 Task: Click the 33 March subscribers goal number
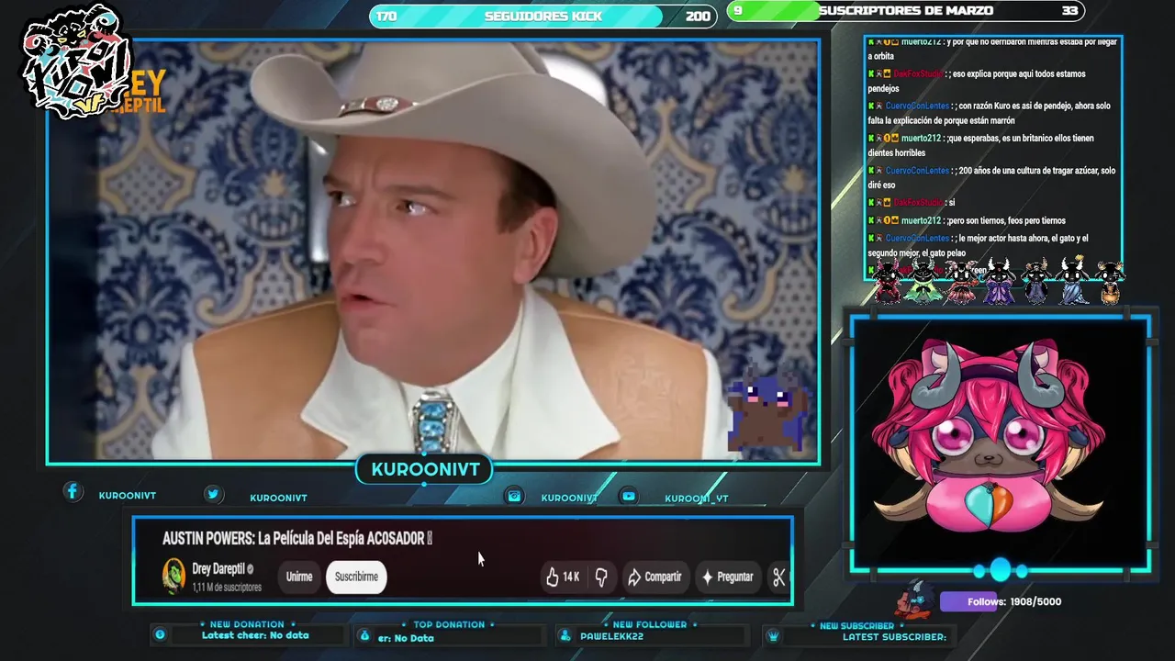point(1069,11)
